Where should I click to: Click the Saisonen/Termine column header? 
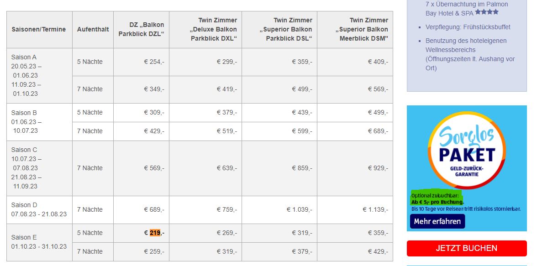pos(39,30)
